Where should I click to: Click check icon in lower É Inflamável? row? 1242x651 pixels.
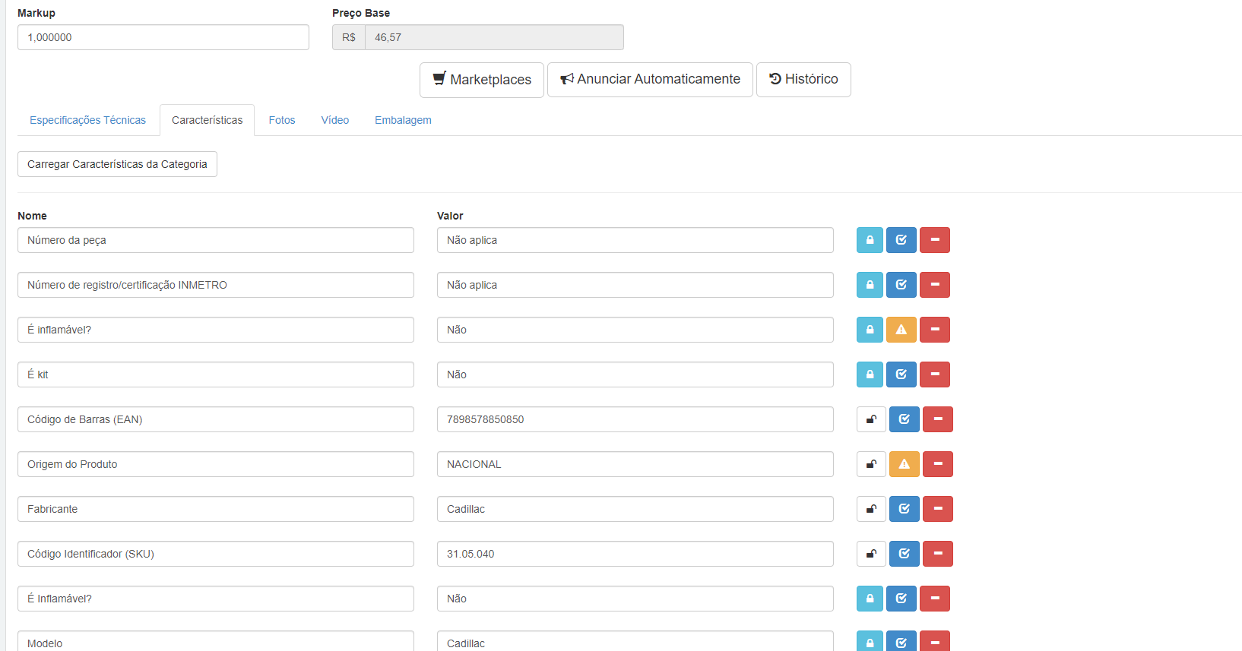[901, 599]
